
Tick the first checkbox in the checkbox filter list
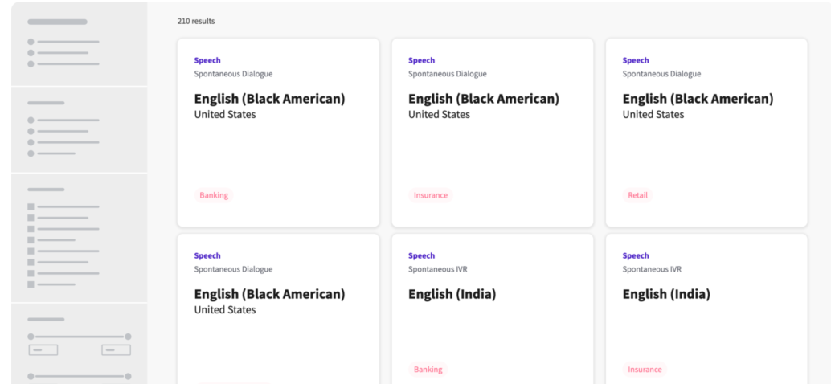pyautogui.click(x=31, y=206)
